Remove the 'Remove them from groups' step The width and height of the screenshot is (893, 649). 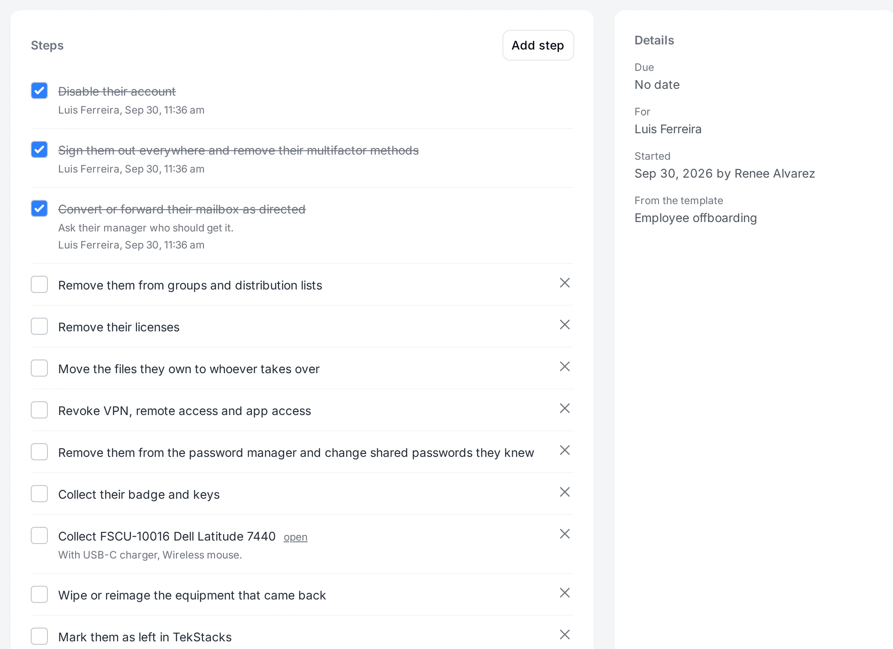click(565, 283)
